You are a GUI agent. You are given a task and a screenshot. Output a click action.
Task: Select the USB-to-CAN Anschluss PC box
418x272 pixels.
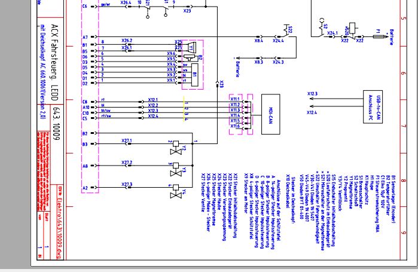[373, 107]
